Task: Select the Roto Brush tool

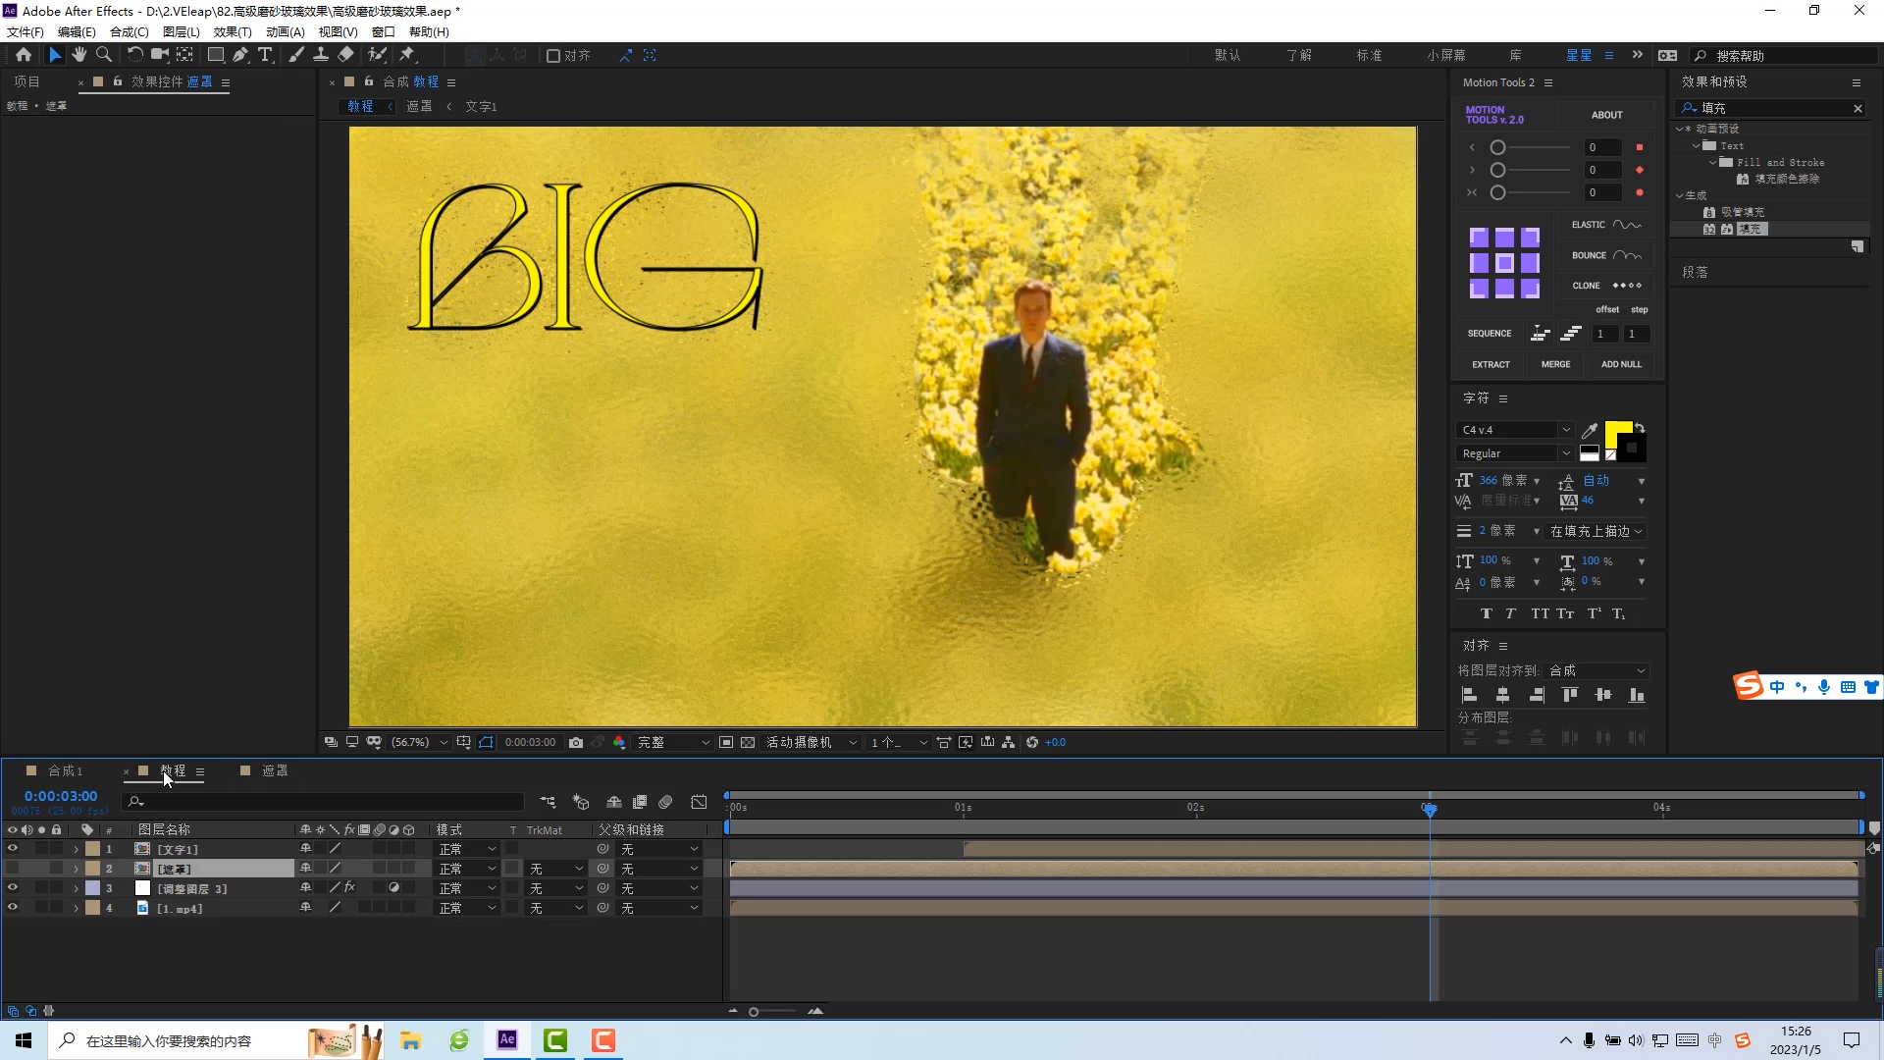Action: click(x=377, y=55)
